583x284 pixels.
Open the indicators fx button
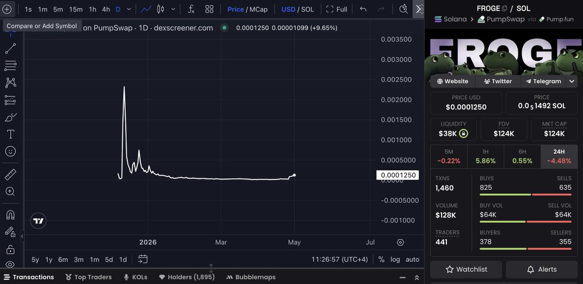tap(191, 9)
